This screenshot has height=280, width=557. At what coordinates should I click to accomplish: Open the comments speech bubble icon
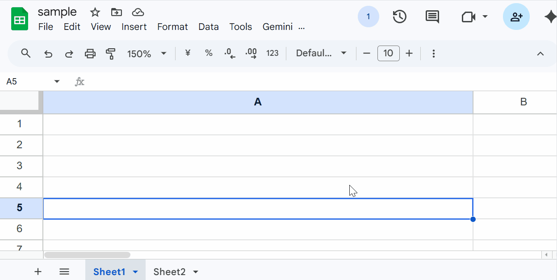pyautogui.click(x=432, y=17)
